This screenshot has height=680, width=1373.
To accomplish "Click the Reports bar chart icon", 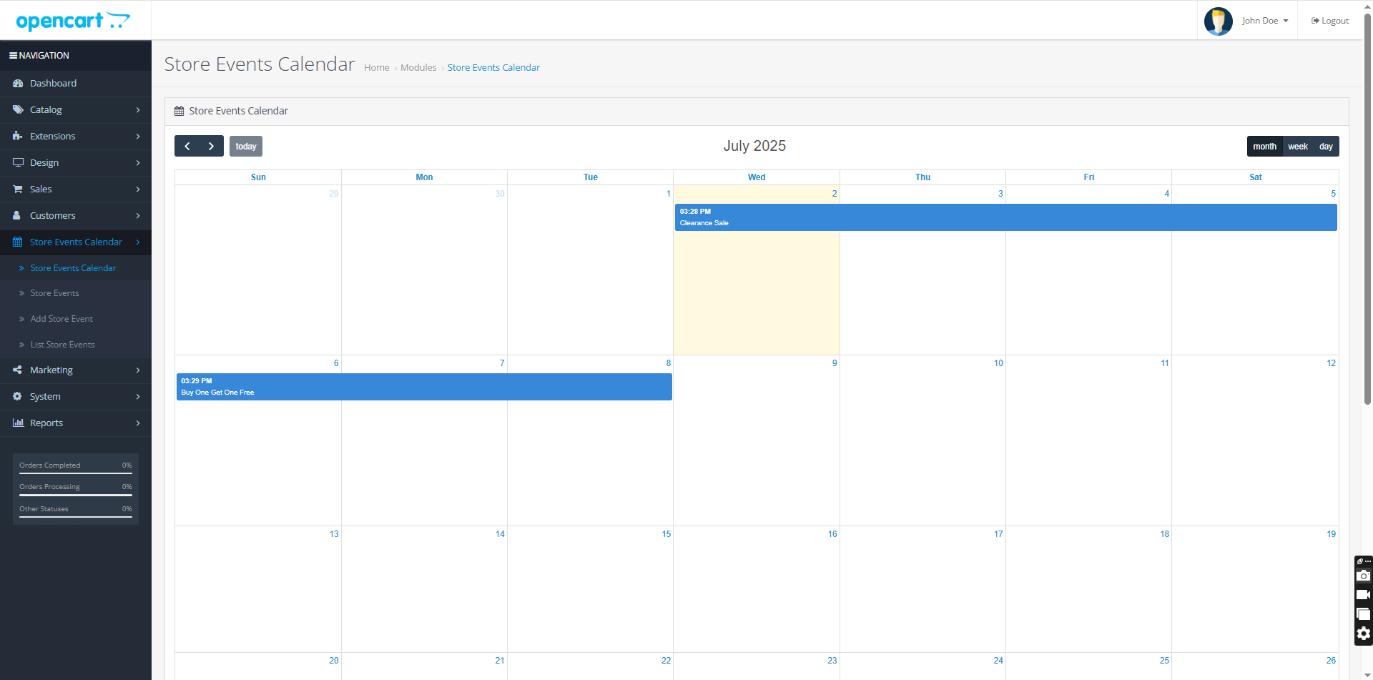I will pyautogui.click(x=18, y=423).
